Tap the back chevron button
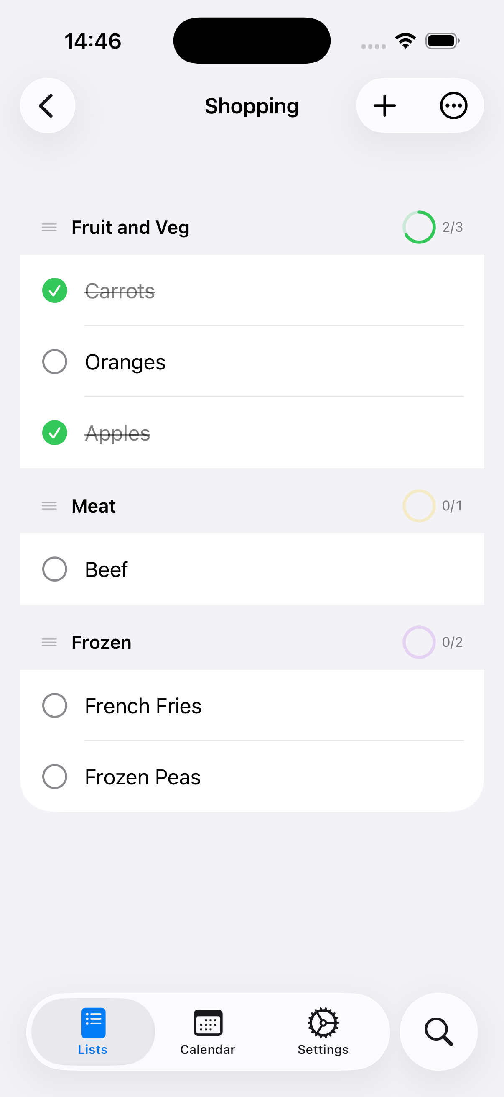The width and height of the screenshot is (504, 1097). pos(47,105)
